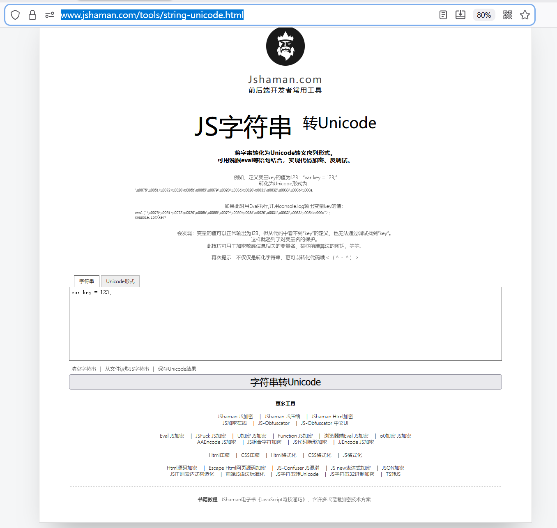Open CSS压缩 link

[250, 455]
